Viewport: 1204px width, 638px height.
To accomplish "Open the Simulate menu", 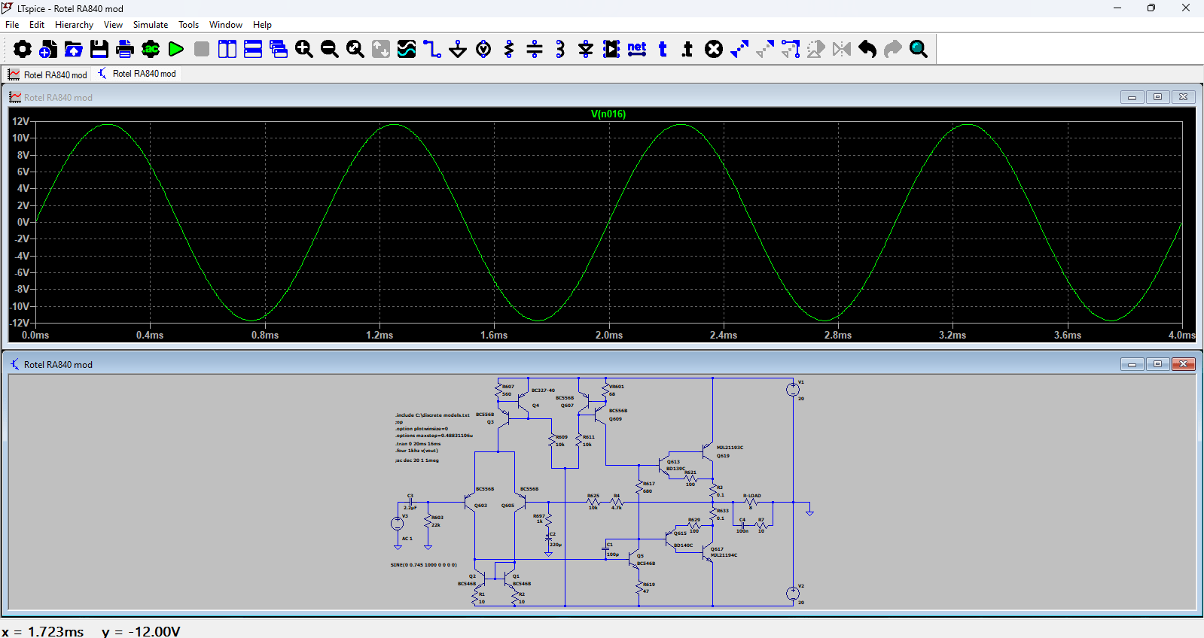I will [151, 25].
